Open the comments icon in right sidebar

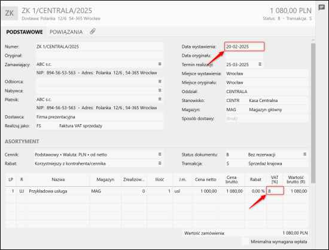point(321,8)
